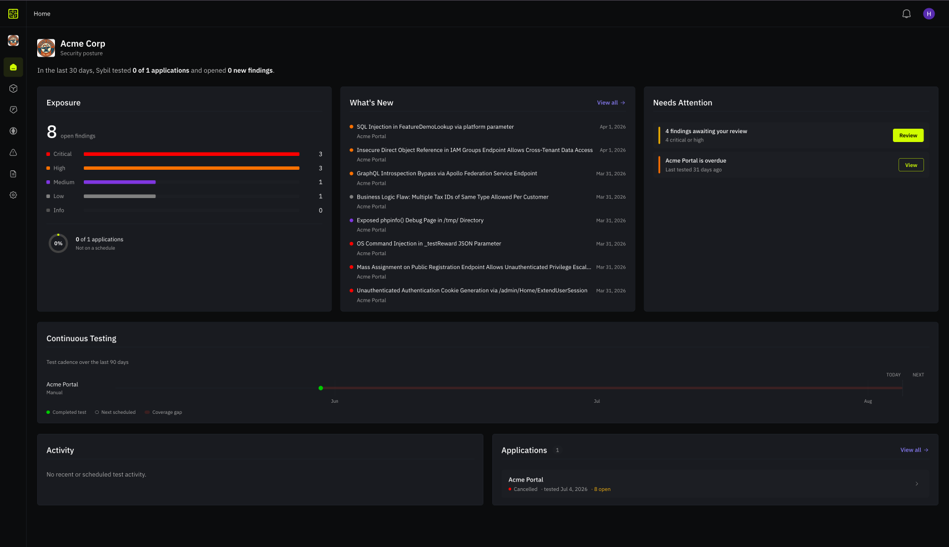Click the Medium severity bar

[x=120, y=182]
